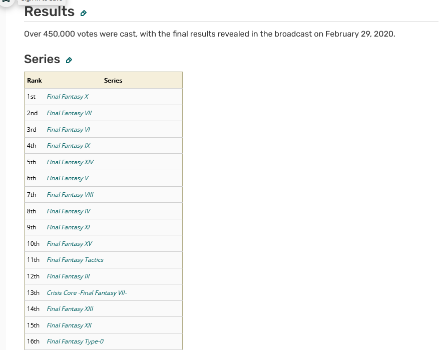Visit the Final Fantasy XIII link
This screenshot has width=440, height=350.
(70, 309)
